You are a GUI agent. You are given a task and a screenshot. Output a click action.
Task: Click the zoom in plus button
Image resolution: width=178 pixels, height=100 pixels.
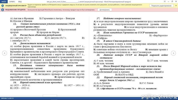point(171,98)
